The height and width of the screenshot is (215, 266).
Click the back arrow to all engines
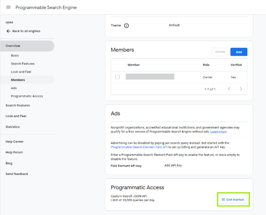(8, 31)
